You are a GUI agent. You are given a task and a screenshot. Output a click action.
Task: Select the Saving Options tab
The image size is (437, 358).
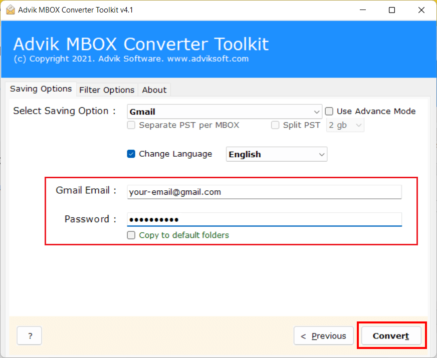pos(41,89)
